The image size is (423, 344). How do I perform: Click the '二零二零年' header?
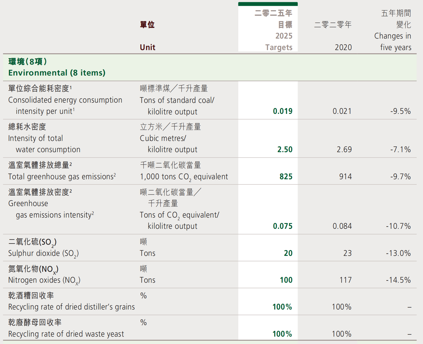(x=333, y=25)
